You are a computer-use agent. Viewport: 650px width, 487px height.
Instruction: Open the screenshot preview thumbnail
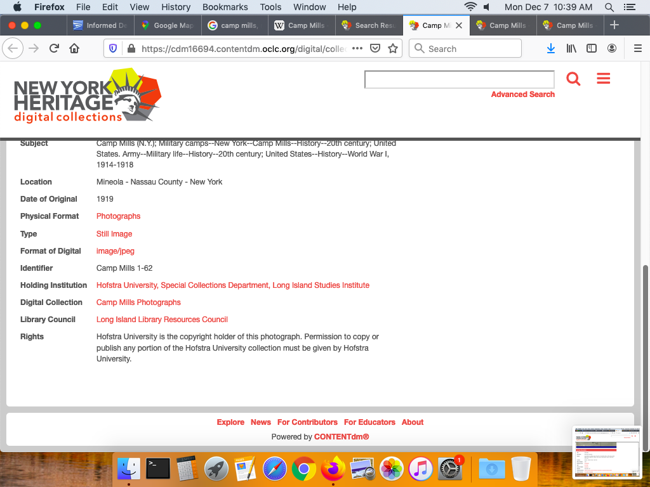click(607, 450)
